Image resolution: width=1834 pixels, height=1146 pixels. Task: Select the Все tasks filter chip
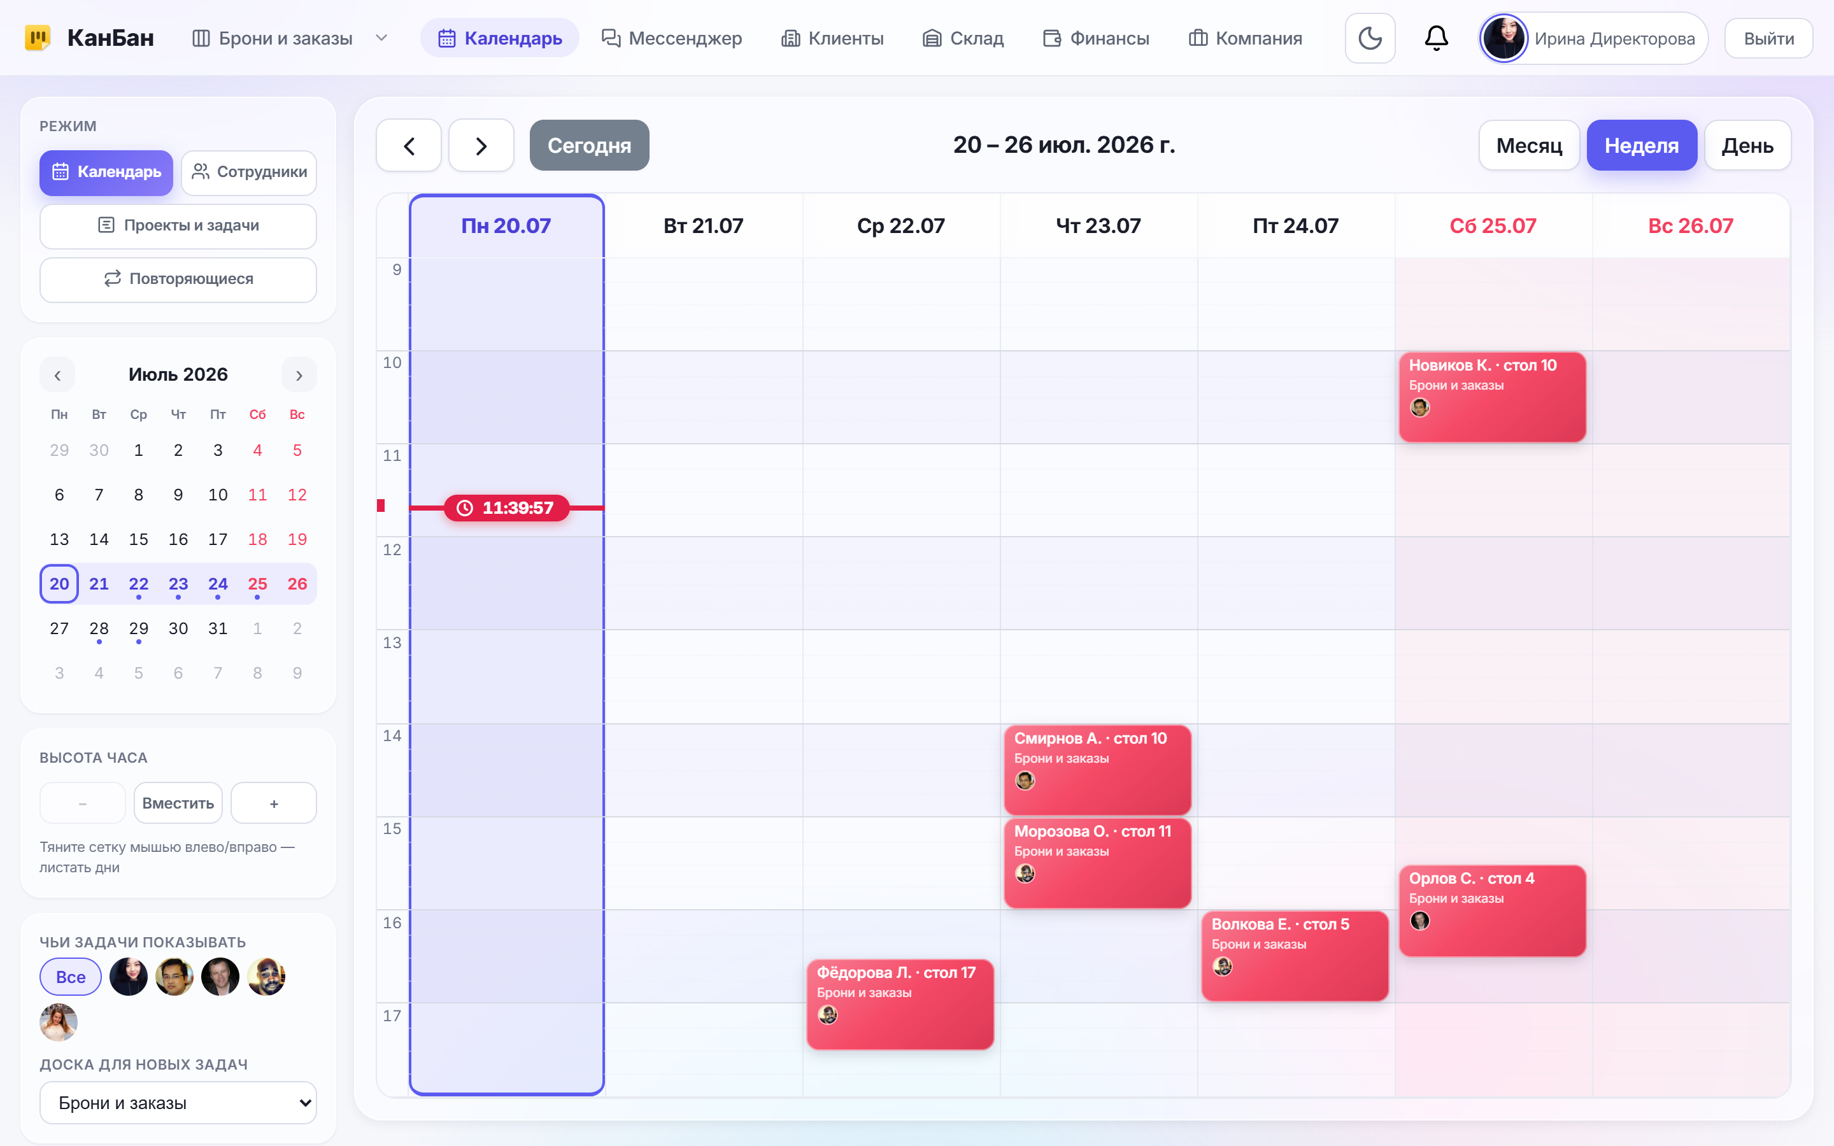pyautogui.click(x=71, y=976)
